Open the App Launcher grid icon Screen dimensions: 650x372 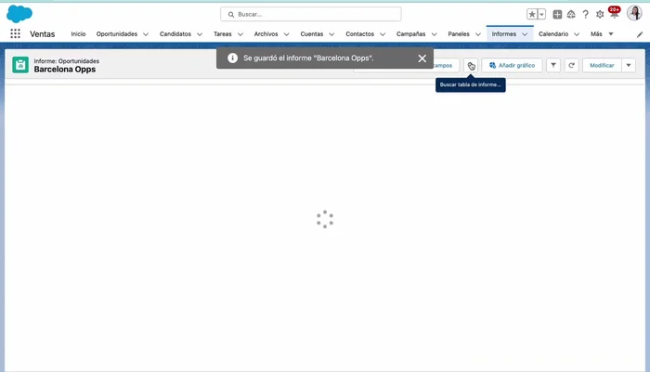pyautogui.click(x=15, y=33)
